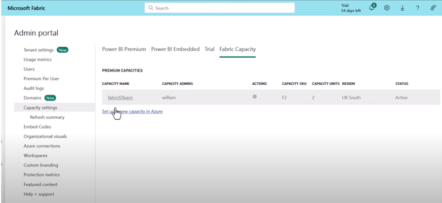Image resolution: width=442 pixels, height=203 pixels.
Task: Click Set up new capacity in Azure link
Action: coord(132,111)
